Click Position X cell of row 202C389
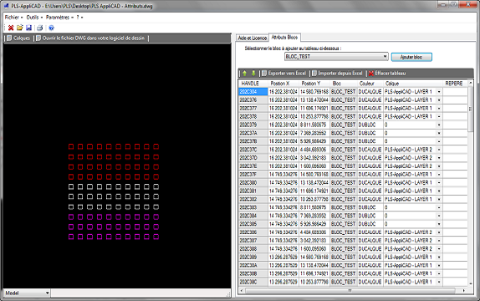Viewport: 480px width, 301px height. 283,257
